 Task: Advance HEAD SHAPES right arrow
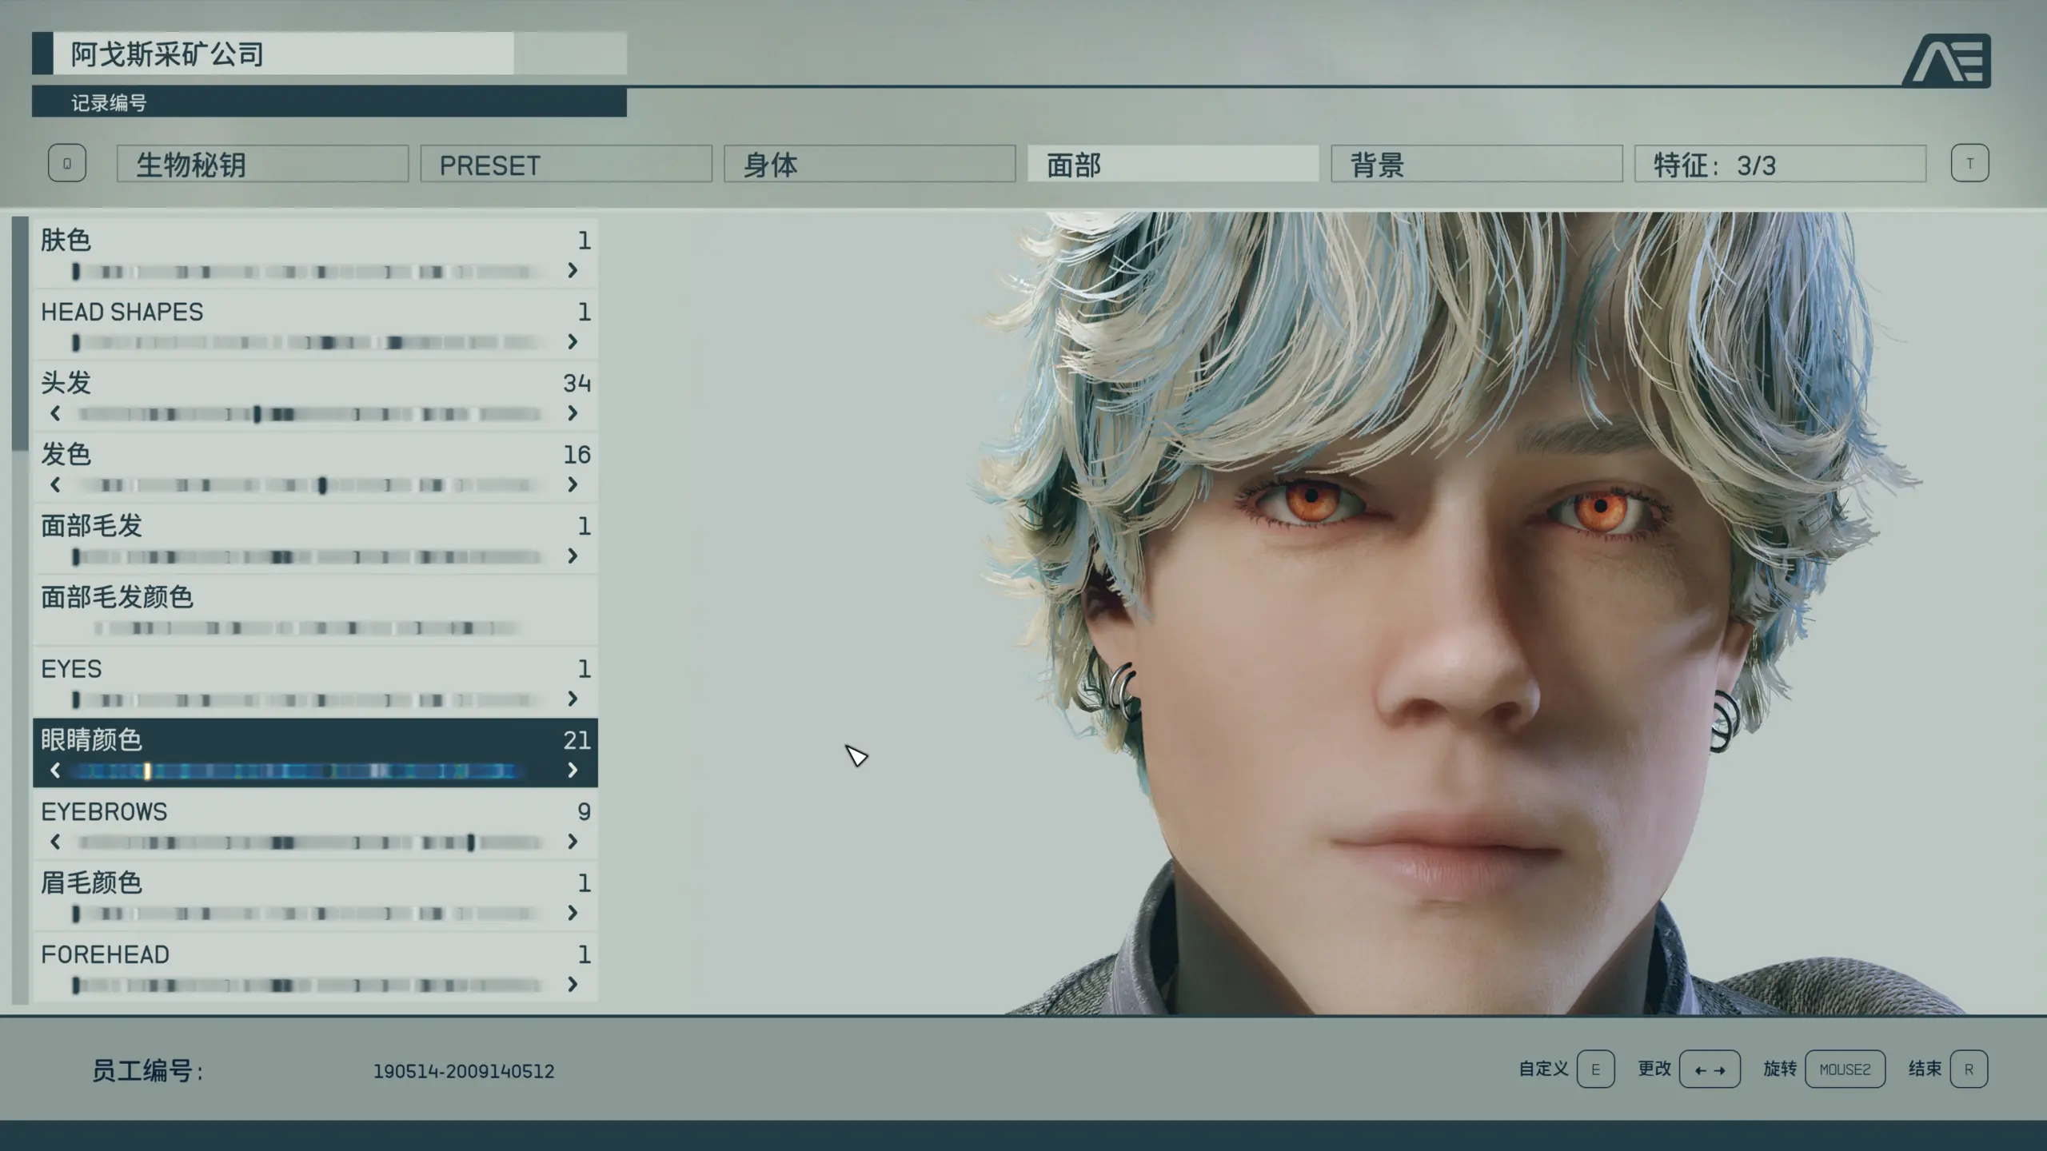tap(573, 342)
